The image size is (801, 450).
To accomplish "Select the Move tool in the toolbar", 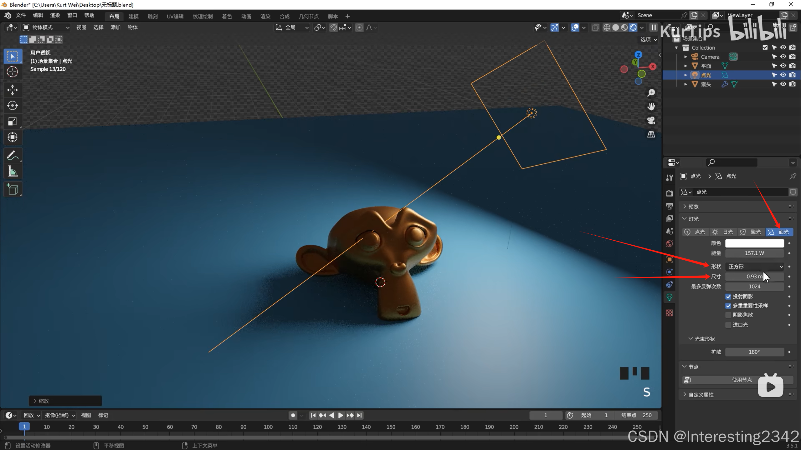I will 13,90.
